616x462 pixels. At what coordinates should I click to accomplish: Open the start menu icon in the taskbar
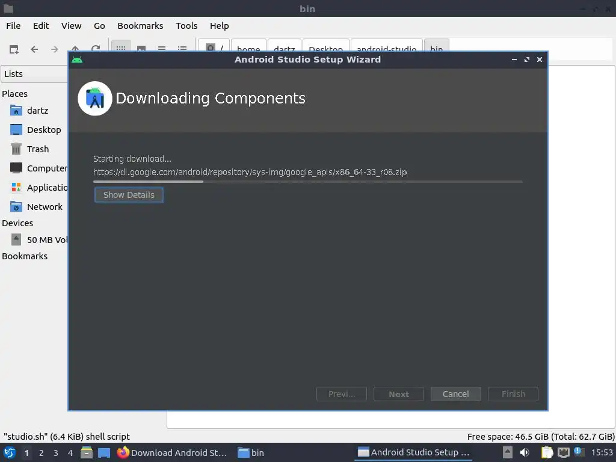pyautogui.click(x=10, y=452)
